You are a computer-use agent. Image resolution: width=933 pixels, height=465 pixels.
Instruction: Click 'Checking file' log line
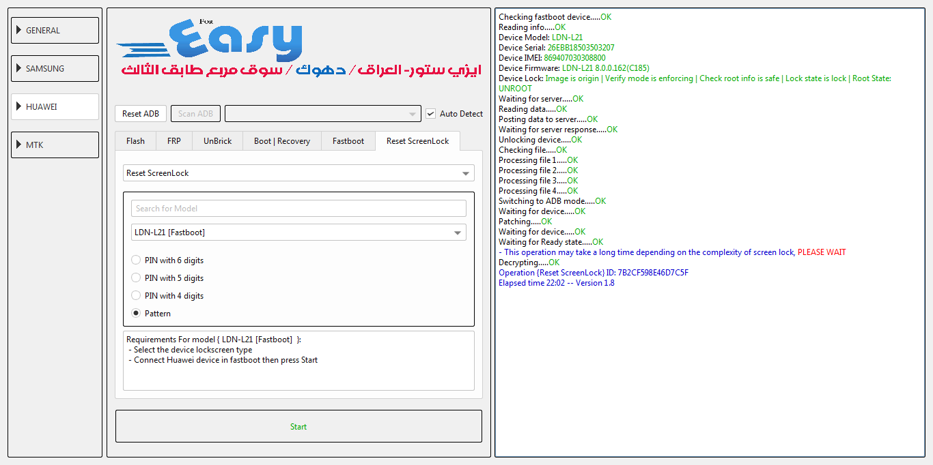point(533,150)
